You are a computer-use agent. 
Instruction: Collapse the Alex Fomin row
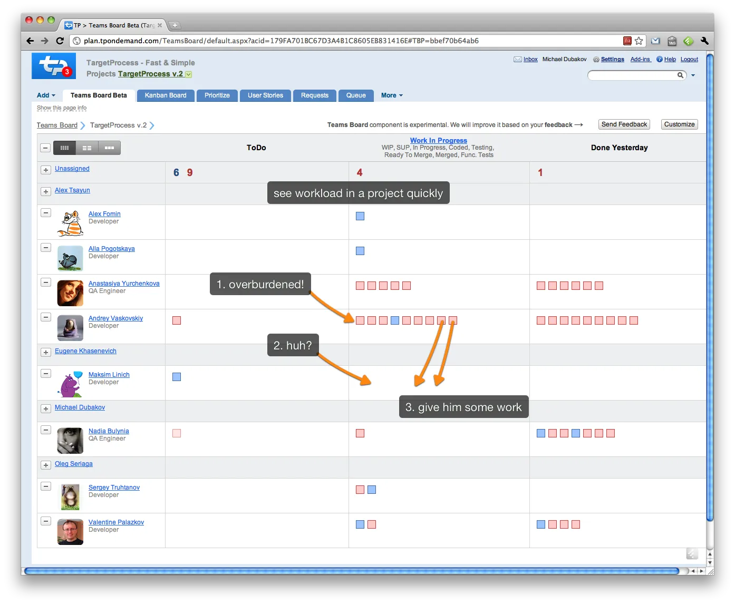[x=46, y=213]
